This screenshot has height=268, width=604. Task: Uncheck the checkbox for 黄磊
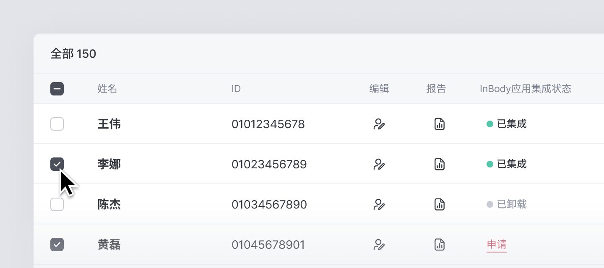click(57, 245)
